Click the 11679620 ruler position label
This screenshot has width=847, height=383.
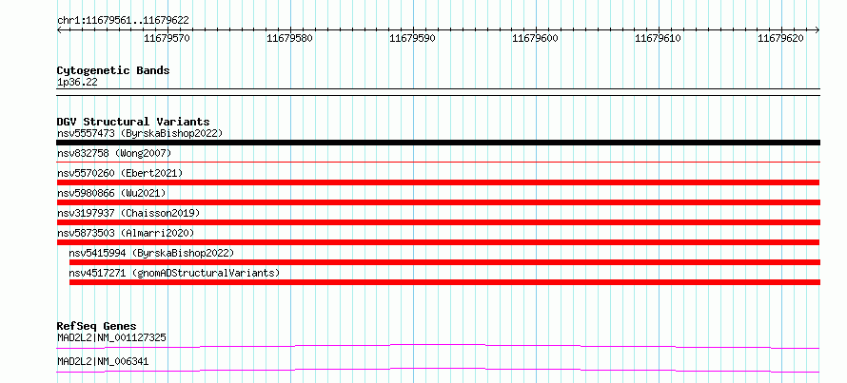(780, 38)
